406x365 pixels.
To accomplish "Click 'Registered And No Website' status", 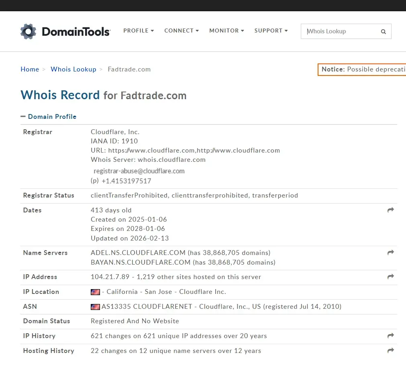I will pyautogui.click(x=135, y=321).
